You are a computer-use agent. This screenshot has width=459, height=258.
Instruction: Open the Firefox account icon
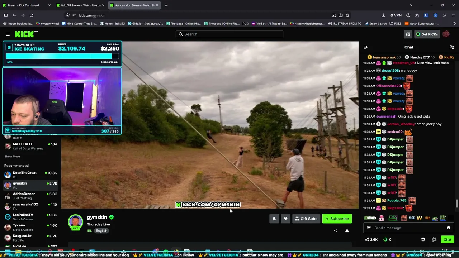(x=408, y=15)
